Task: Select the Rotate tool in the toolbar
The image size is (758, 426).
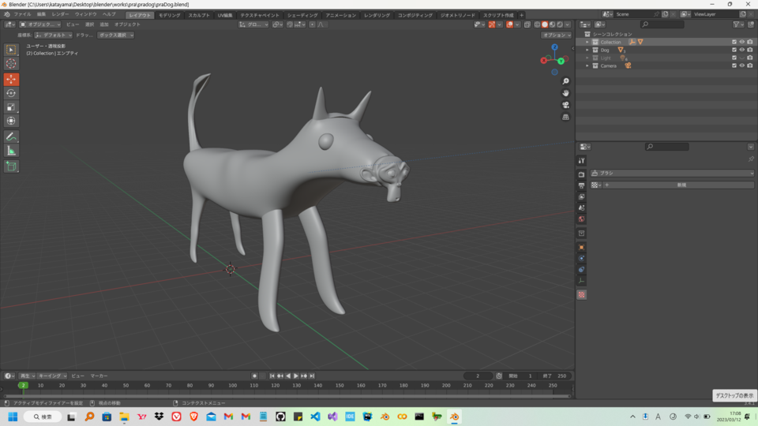Action: (x=11, y=93)
